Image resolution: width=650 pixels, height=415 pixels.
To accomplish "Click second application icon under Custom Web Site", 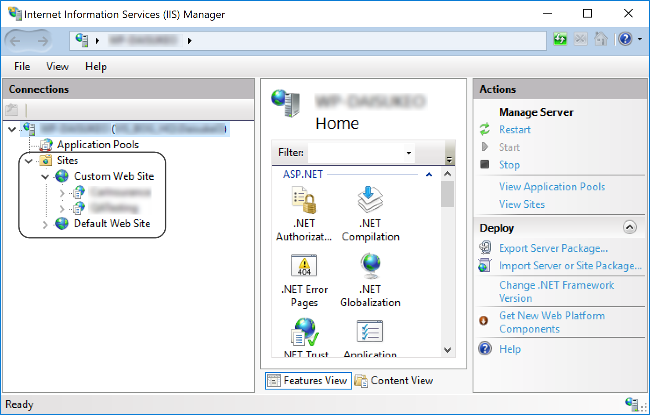I will (79, 208).
